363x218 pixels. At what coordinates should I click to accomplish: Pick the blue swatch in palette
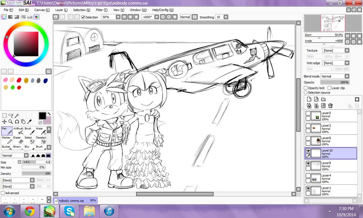(46, 81)
